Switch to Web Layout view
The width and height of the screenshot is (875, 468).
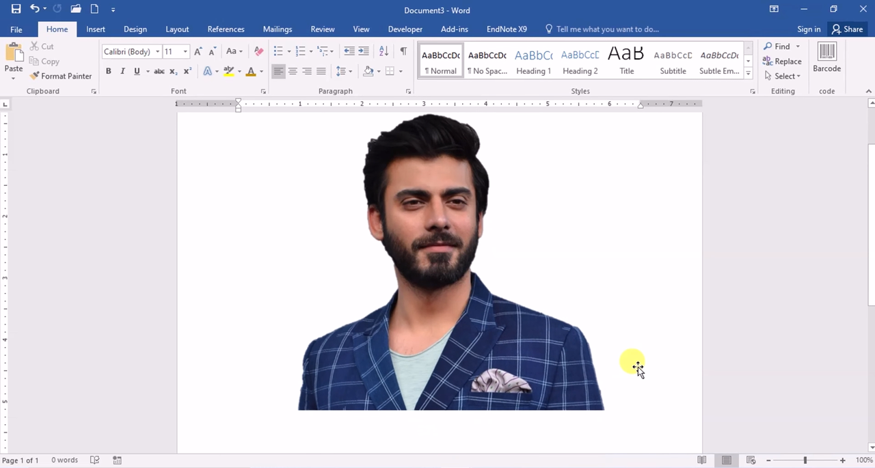tap(751, 460)
